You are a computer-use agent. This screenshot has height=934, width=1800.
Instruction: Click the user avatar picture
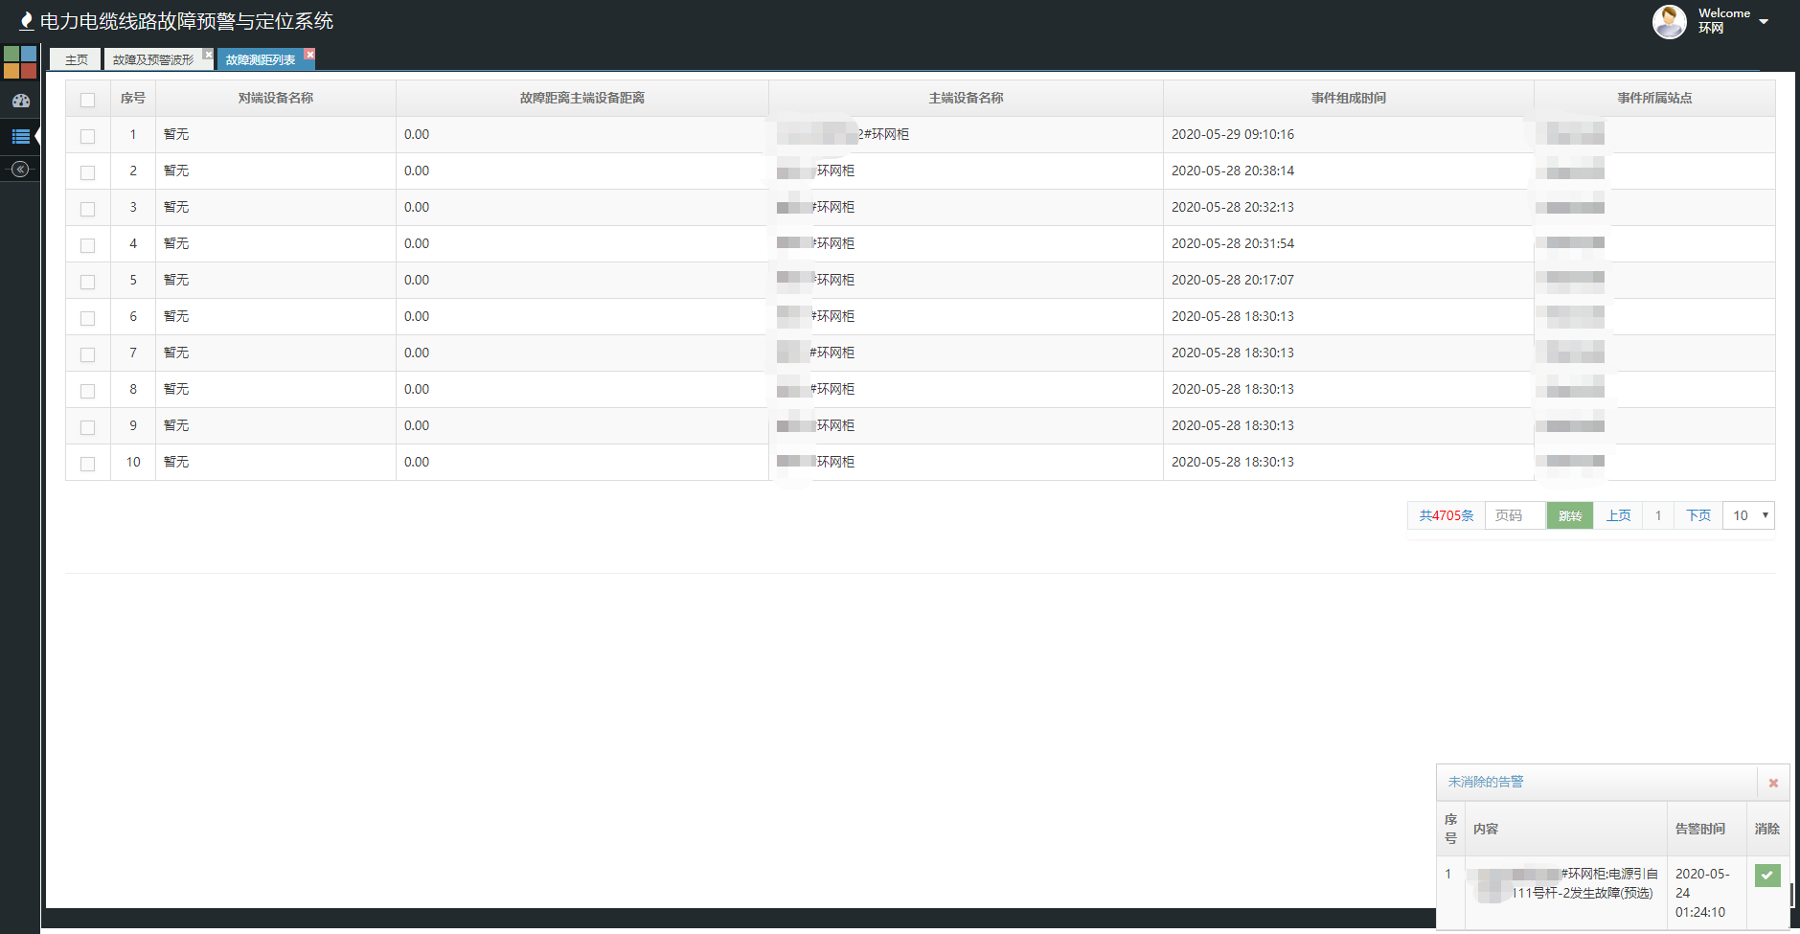pyautogui.click(x=1669, y=21)
